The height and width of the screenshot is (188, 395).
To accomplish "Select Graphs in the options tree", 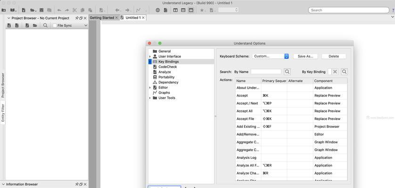I will pyautogui.click(x=164, y=93).
